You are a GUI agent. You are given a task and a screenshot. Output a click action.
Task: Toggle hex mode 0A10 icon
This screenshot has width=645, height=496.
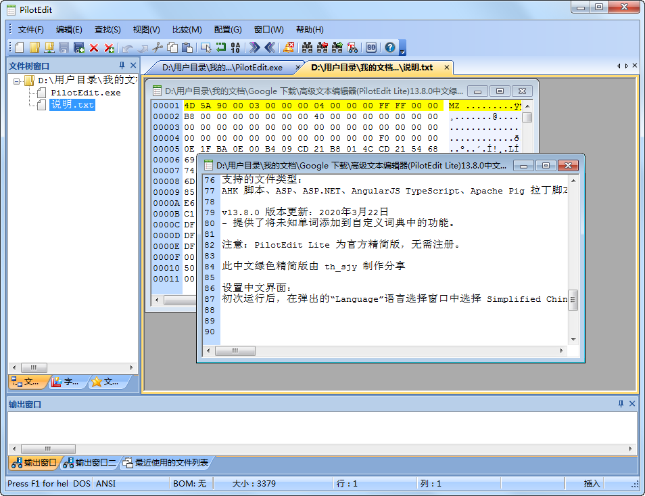236,48
